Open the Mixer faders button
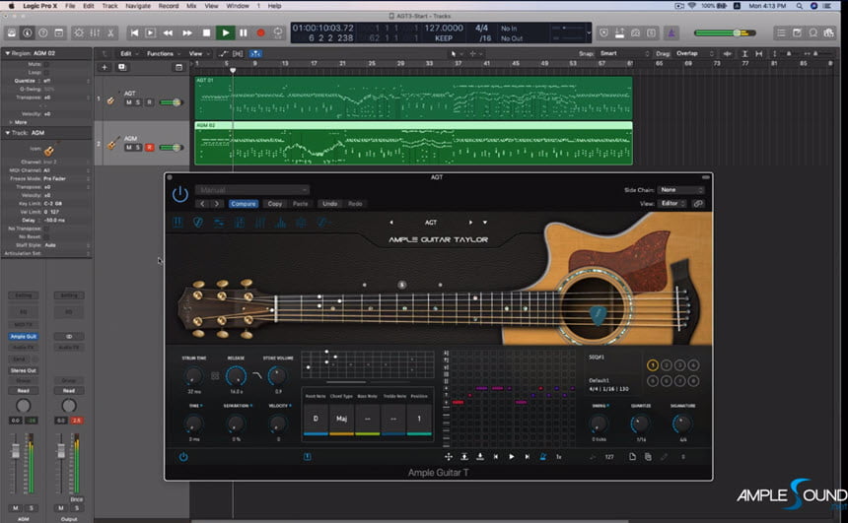 point(95,33)
